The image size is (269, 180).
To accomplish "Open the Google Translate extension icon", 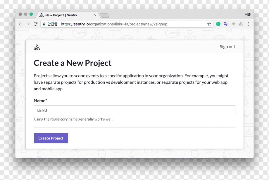I will click(x=226, y=24).
